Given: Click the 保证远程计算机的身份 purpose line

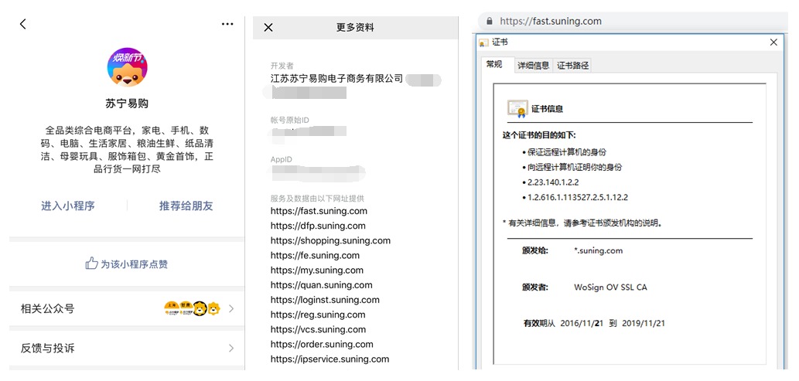Looking at the screenshot, I should pyautogui.click(x=567, y=151).
